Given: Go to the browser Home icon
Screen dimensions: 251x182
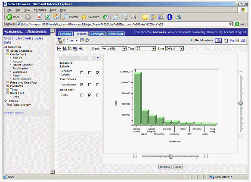Looking at the screenshot, I should [x=56, y=17].
